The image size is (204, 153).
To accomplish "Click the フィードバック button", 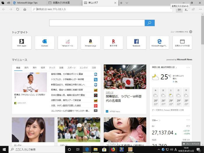I will (x=191, y=144).
